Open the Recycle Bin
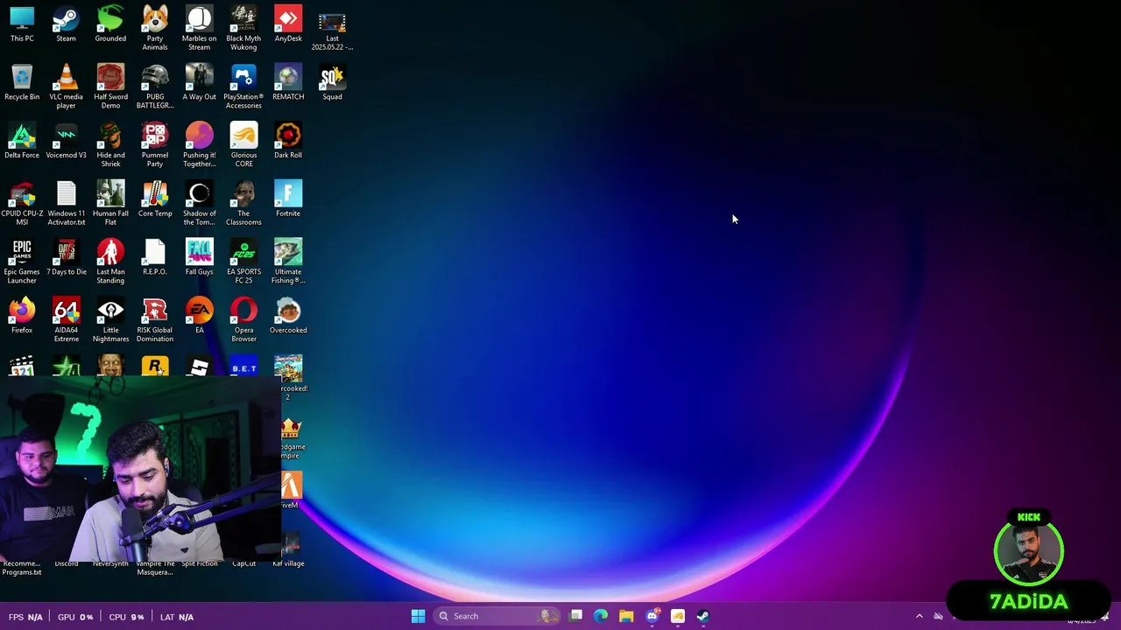 coord(22,82)
